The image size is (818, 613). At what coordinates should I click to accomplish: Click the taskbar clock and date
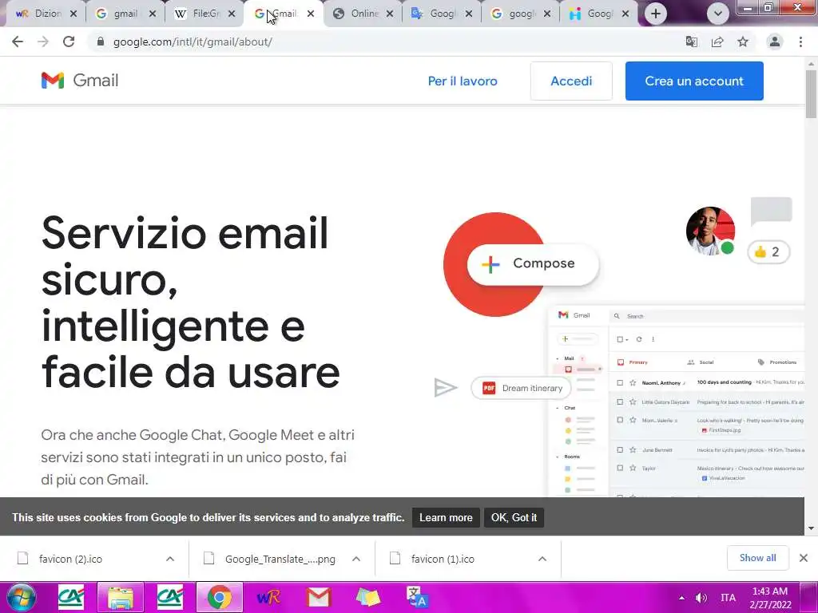click(770, 598)
